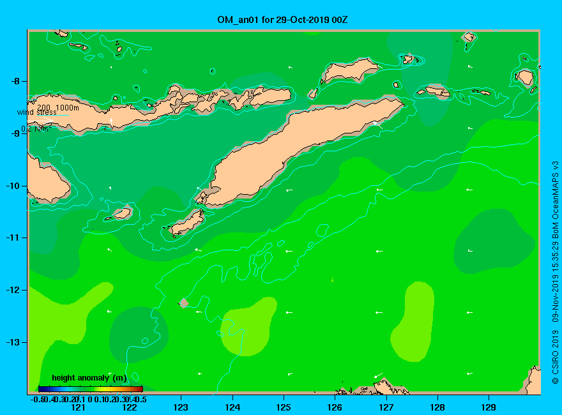Click latitude label -13 on the y-axis

coord(12,342)
